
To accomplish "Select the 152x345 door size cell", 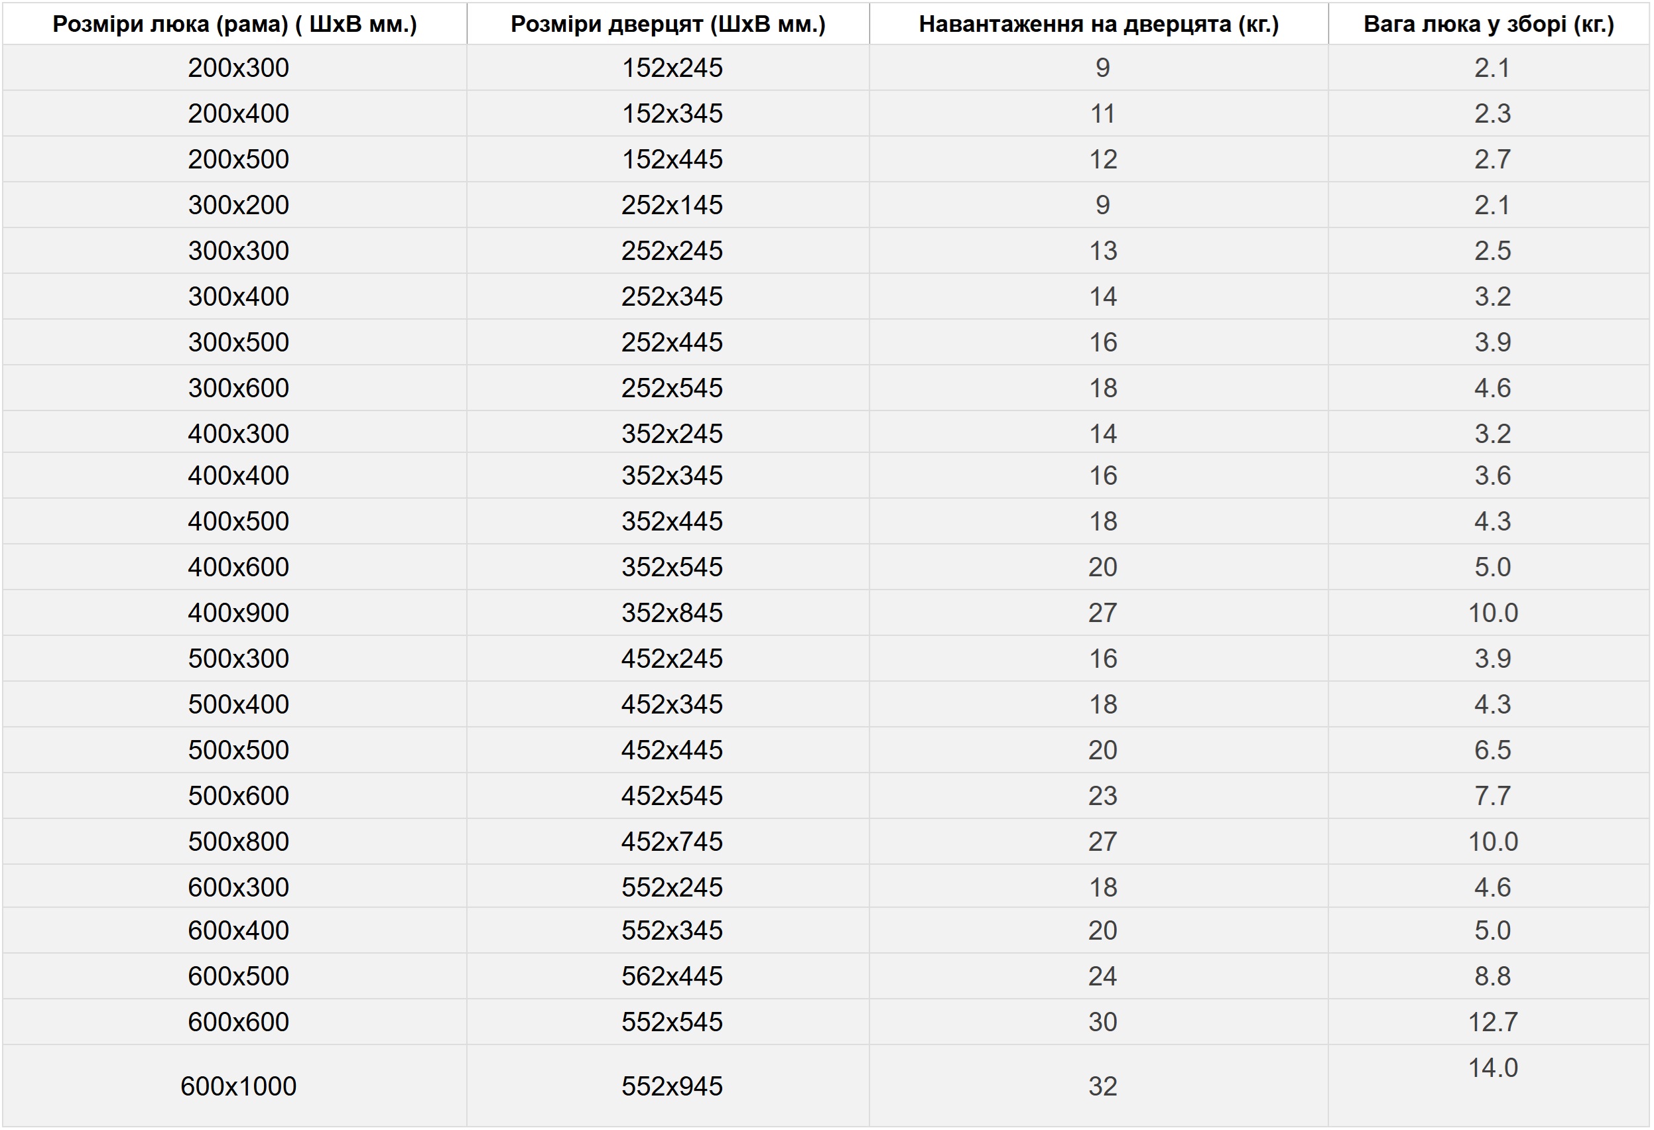I will (672, 113).
